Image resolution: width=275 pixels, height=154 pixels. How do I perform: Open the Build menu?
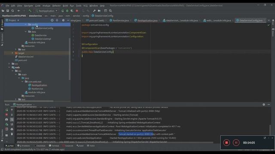coord(65,6)
